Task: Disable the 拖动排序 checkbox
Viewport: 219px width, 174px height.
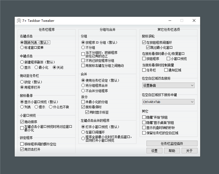Action: coord(22,121)
